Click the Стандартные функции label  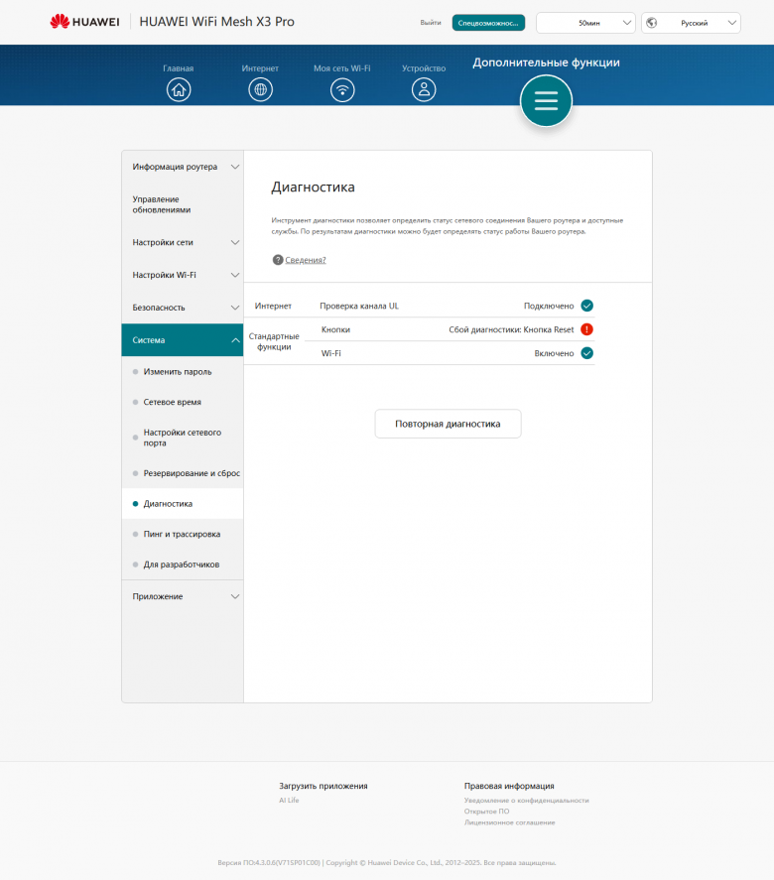point(274,341)
